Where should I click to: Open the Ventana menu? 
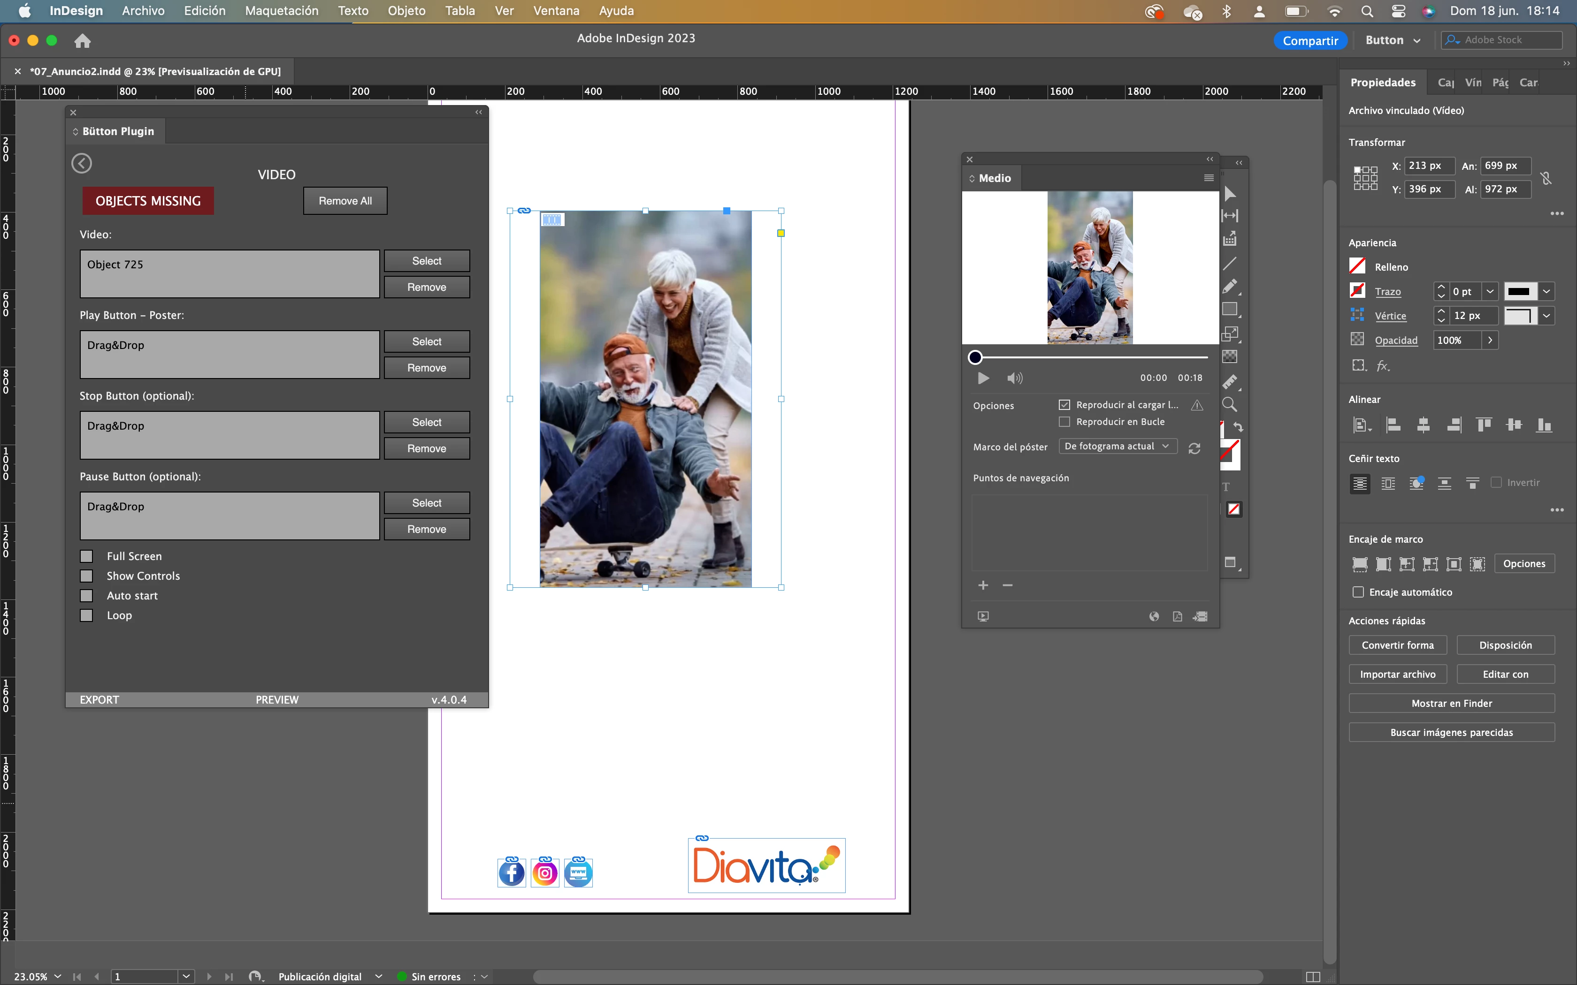(556, 10)
